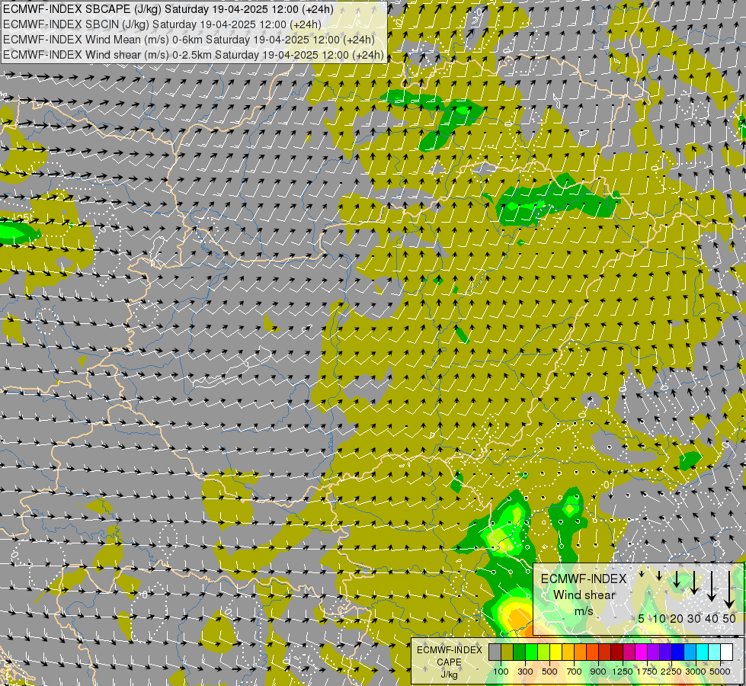Click the 'ECMWF-INDEX CAPE J/kg' legend title
This screenshot has height=686, width=746.
click(449, 662)
